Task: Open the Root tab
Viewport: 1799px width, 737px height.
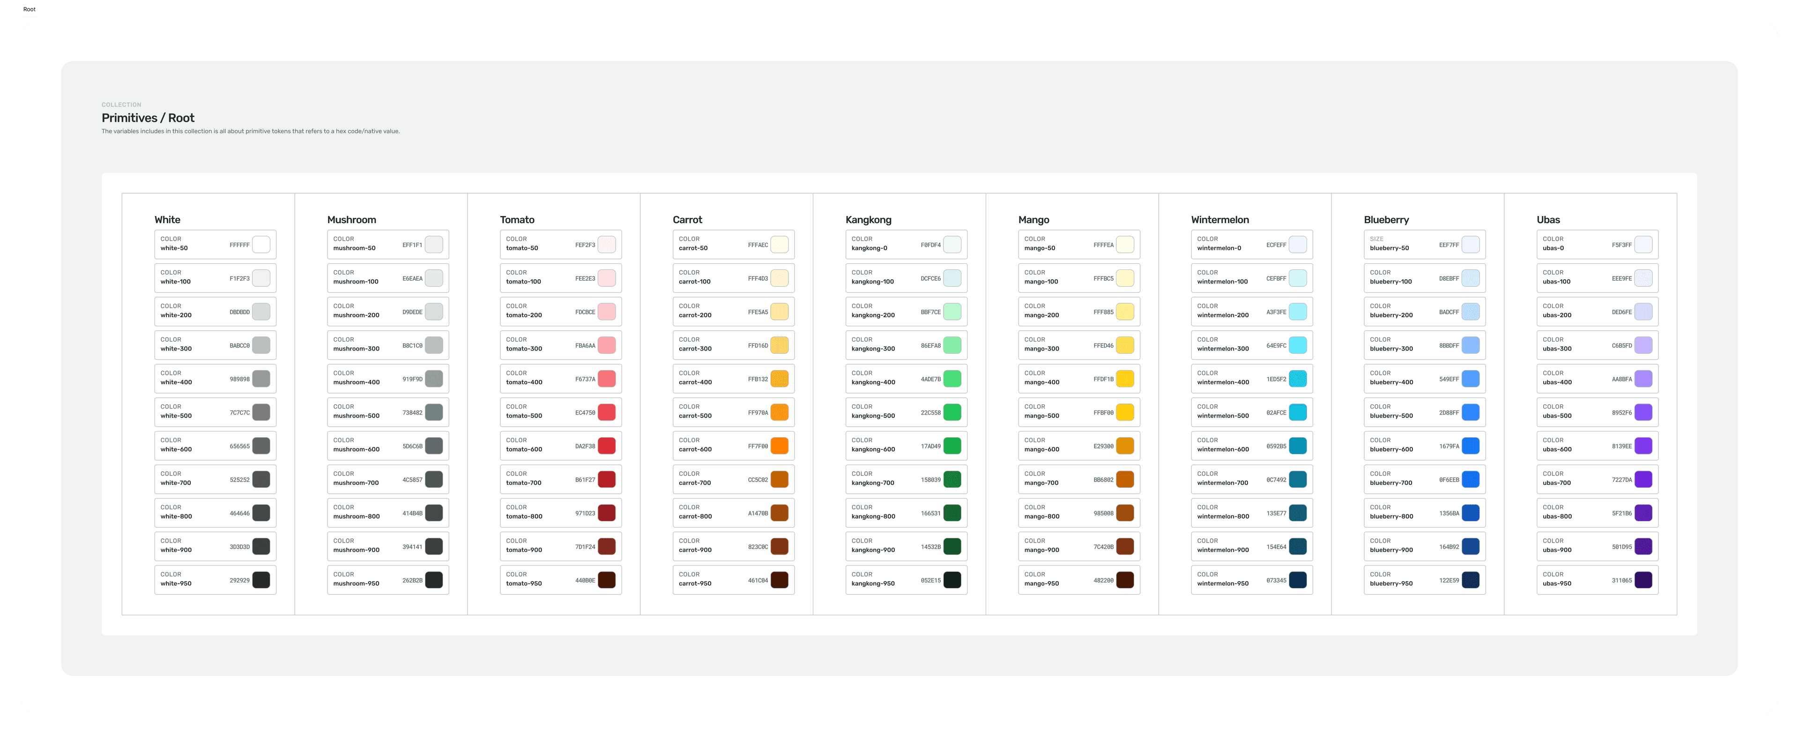Action: click(x=30, y=9)
